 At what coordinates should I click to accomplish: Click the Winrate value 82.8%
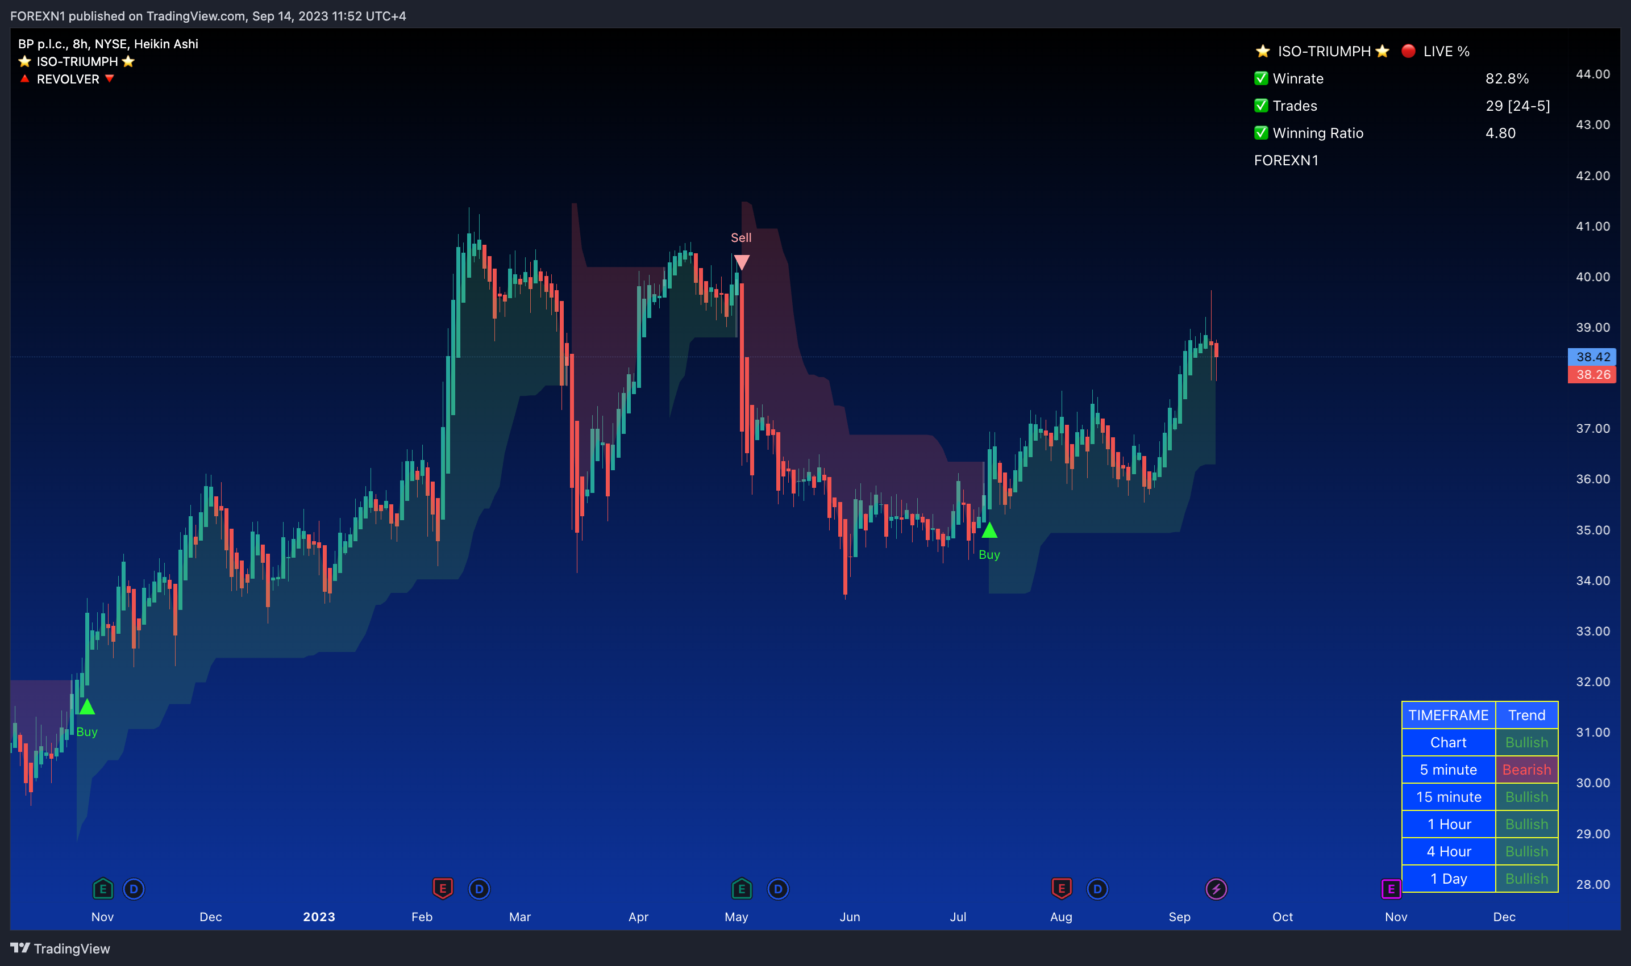(x=1507, y=78)
